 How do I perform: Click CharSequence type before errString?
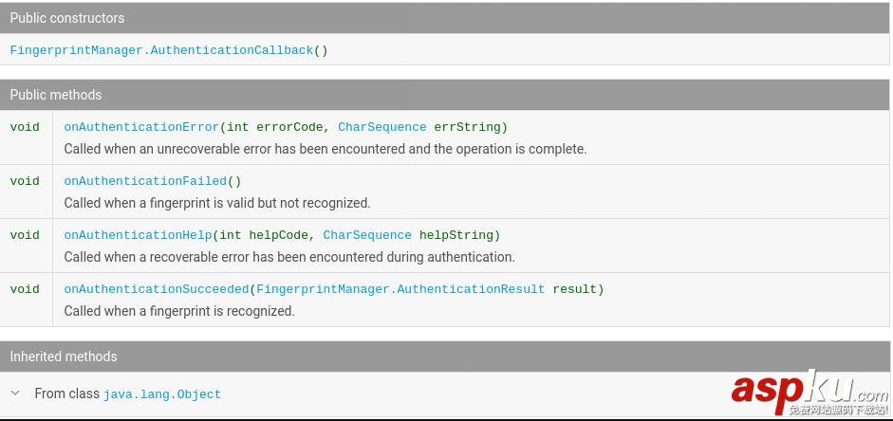tap(381, 127)
